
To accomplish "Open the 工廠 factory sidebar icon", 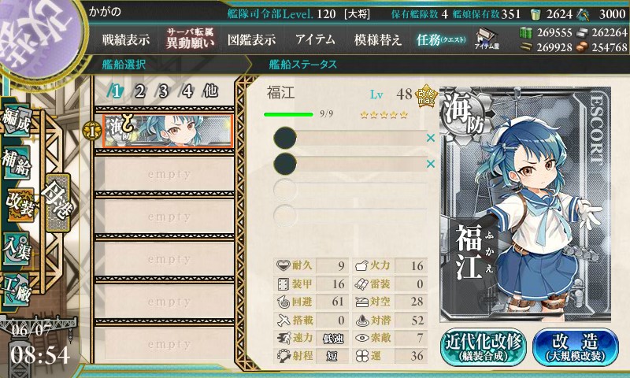I will tap(16, 290).
